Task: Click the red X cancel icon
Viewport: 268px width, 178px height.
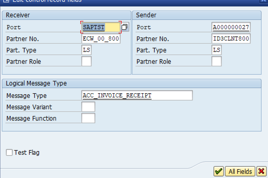Action: coord(261,171)
